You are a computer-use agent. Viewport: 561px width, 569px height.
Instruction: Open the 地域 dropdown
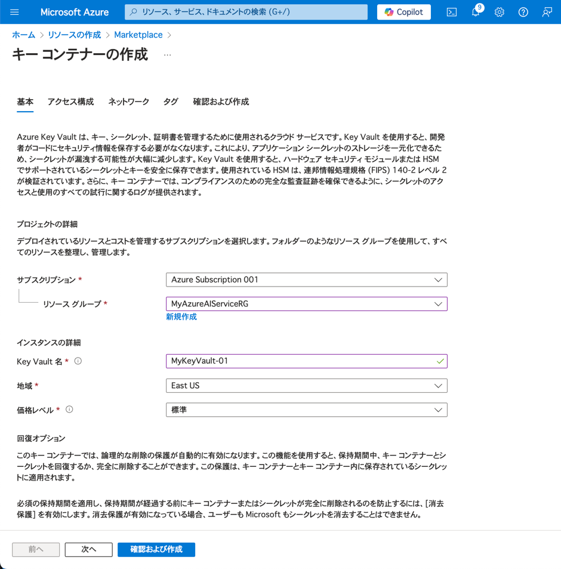[x=306, y=385]
